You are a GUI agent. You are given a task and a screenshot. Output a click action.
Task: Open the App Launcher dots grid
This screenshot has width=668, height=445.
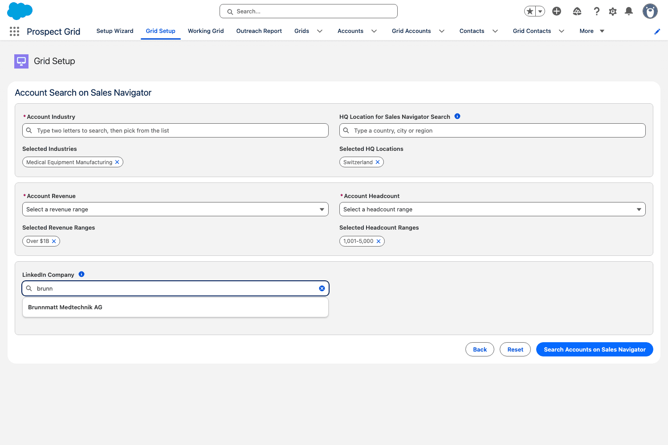(x=14, y=31)
